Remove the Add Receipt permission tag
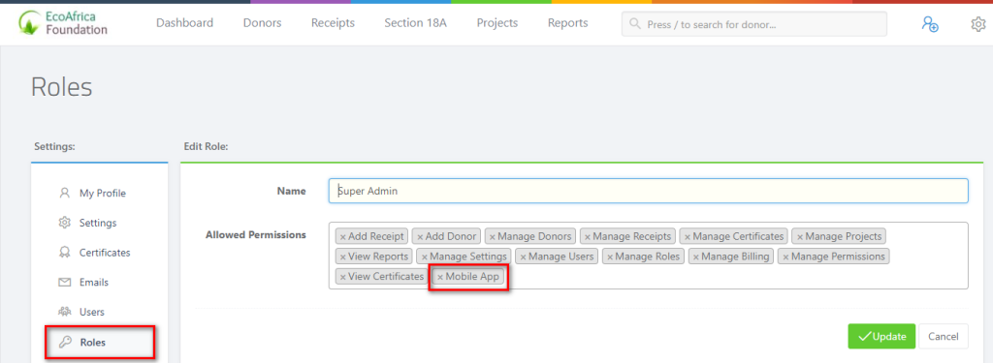This screenshot has width=993, height=363. (342, 236)
